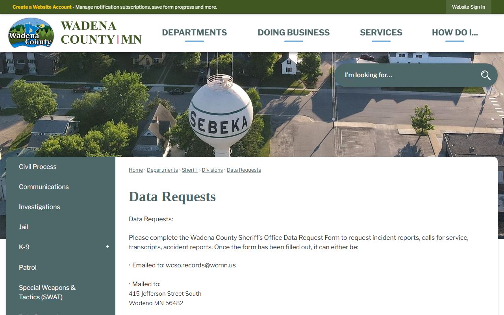Select Jail sidebar item

(x=61, y=227)
